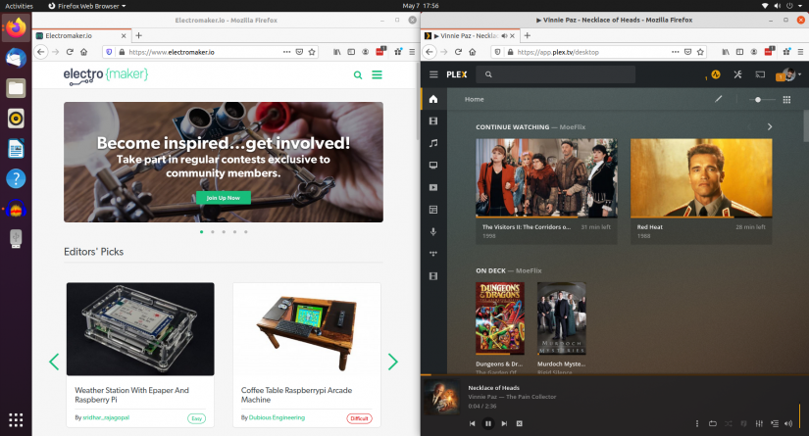This screenshot has height=436, width=809.
Task: Open the Electromaker green hamburger menu
Action: pyautogui.click(x=378, y=74)
